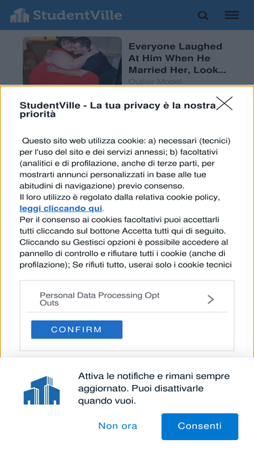Open the search magnifier in the header
This screenshot has height=453, width=254.
pyautogui.click(x=203, y=16)
